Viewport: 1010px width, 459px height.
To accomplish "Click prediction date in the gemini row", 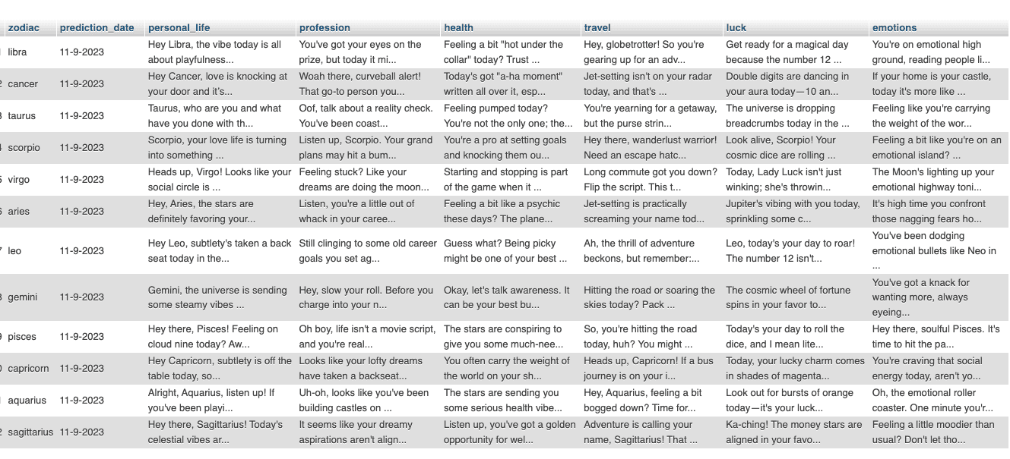I will click(82, 297).
